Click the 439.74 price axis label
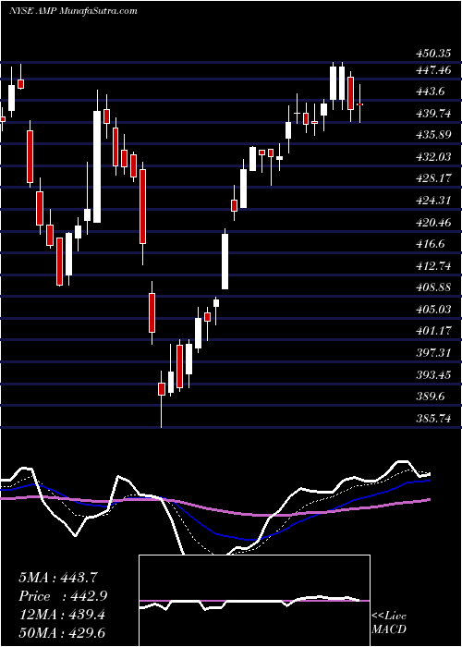This screenshot has height=647, width=462. point(432,114)
